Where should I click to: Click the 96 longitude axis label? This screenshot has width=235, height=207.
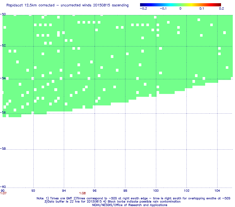point(95,191)
